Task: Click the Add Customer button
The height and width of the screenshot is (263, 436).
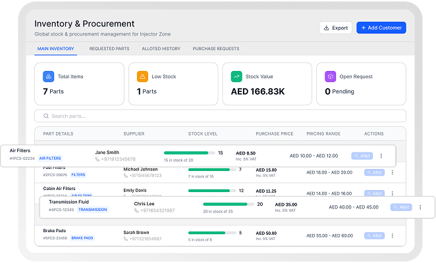Action: click(381, 28)
